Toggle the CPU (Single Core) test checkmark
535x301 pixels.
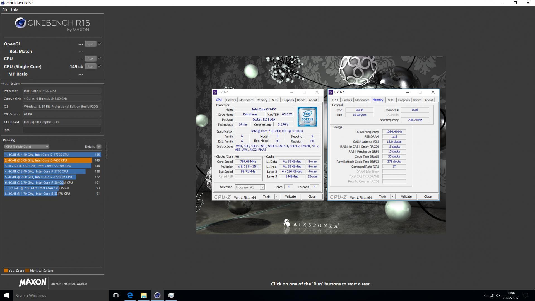pyautogui.click(x=100, y=66)
